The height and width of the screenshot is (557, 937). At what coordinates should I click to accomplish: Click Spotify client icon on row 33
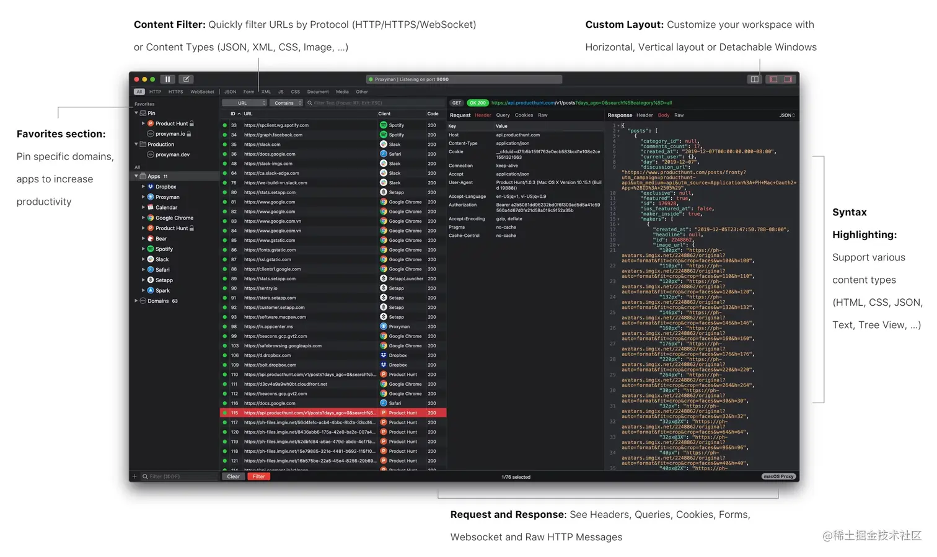click(384, 125)
